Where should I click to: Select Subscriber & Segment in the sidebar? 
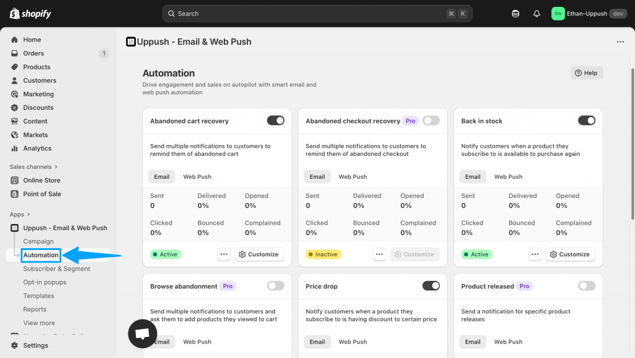pos(56,269)
